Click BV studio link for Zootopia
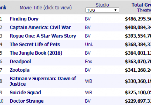This screenshot has width=151, height=105. [88, 70]
